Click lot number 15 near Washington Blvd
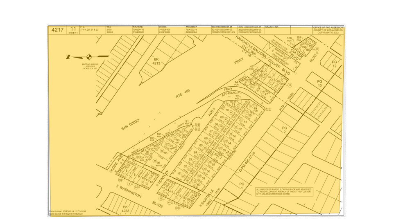 pyautogui.click(x=172, y=192)
